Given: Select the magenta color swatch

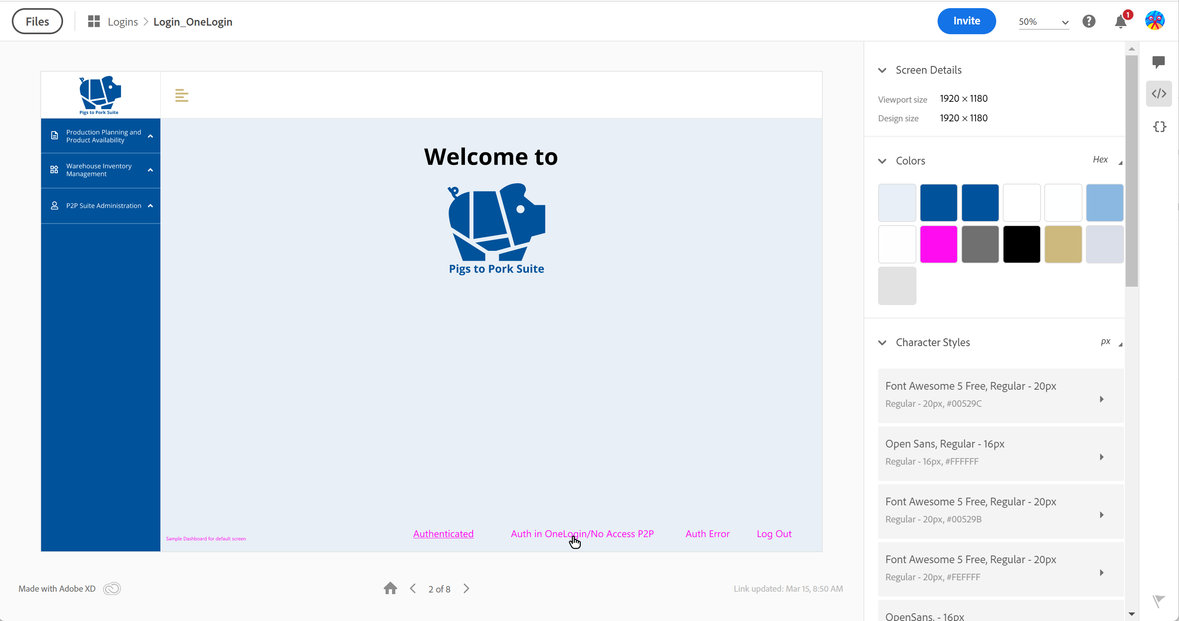Looking at the screenshot, I should 938,244.
